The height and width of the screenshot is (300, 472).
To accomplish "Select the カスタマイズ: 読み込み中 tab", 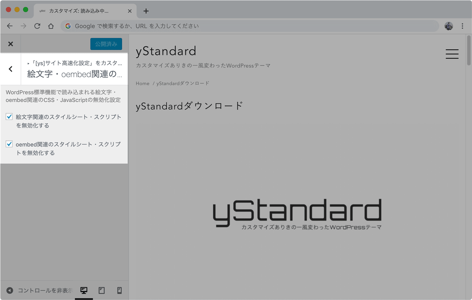I will (85, 11).
